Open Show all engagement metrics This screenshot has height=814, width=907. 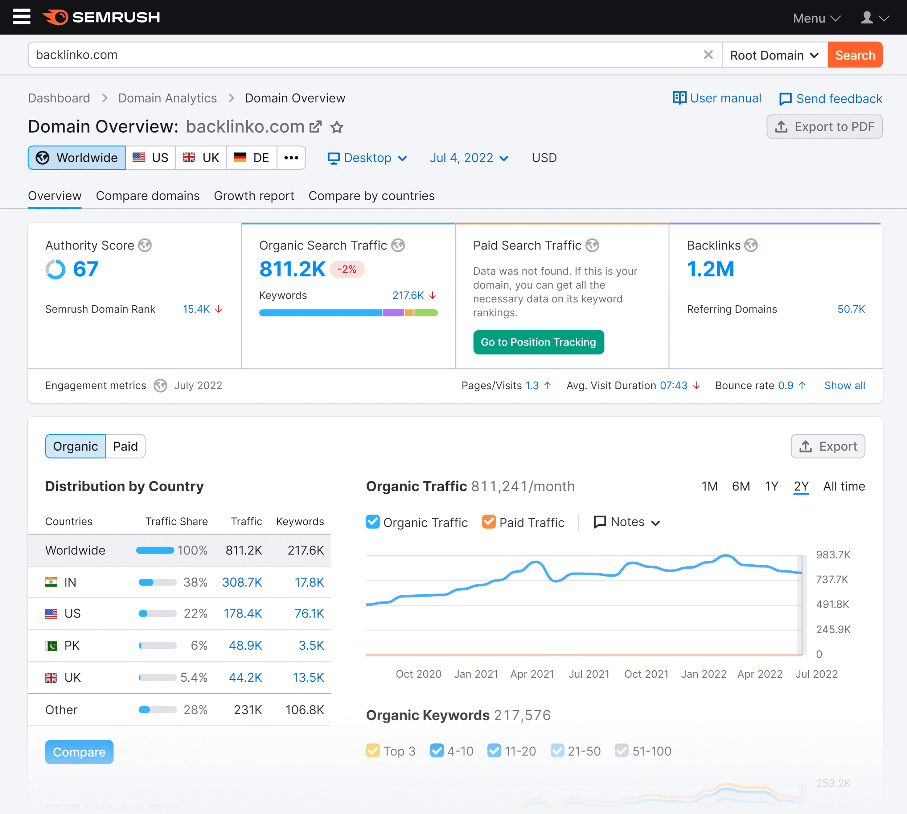(844, 385)
